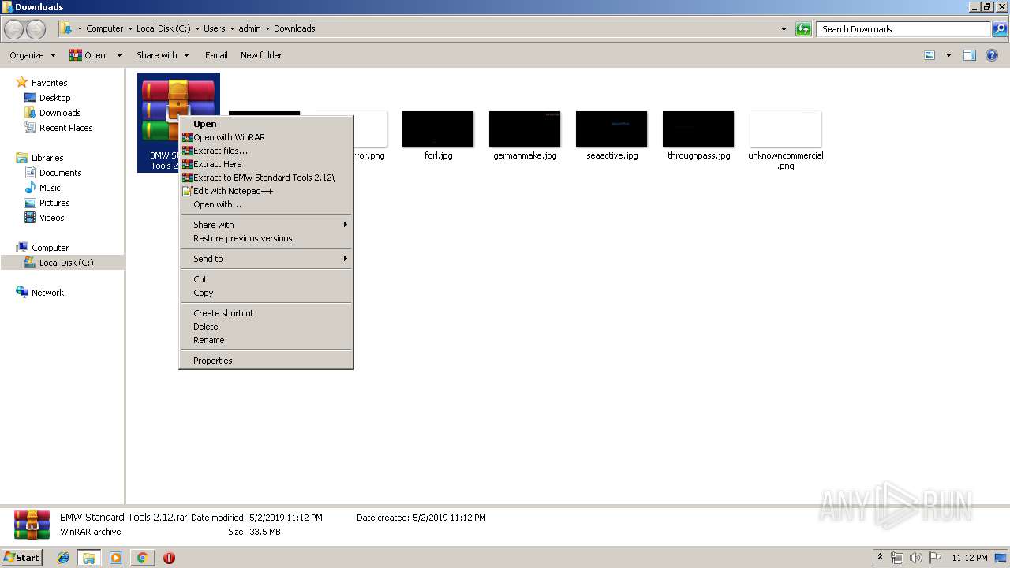Click the bold Open menu entry
Viewport: 1010px width, 568px height.
coord(204,124)
